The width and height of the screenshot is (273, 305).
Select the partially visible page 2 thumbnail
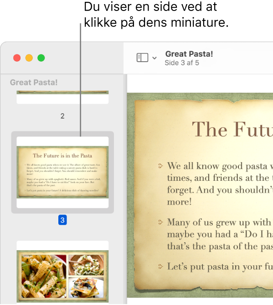click(62, 97)
